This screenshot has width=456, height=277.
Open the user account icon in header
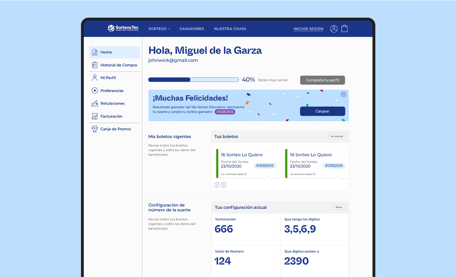[x=334, y=29]
